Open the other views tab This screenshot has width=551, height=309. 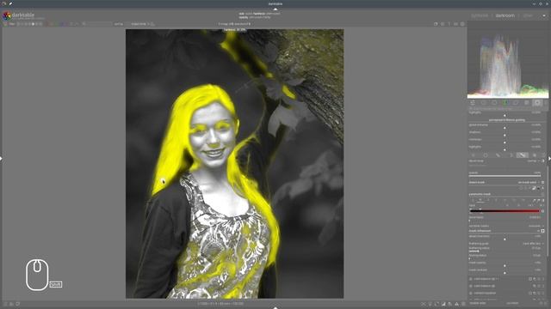coord(528,15)
